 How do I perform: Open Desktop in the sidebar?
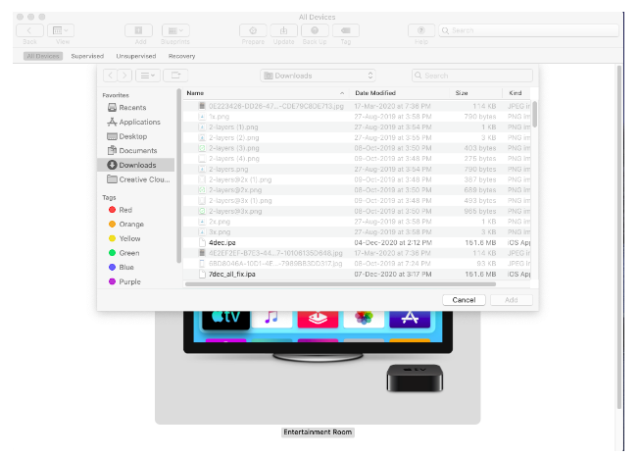(136, 136)
